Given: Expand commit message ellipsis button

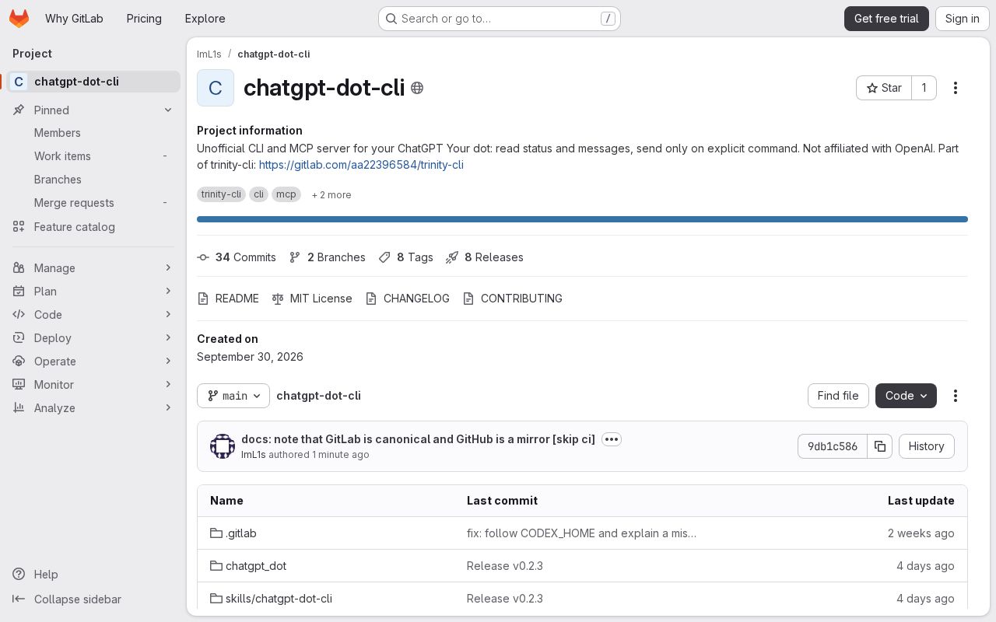Looking at the screenshot, I should coord(612,439).
